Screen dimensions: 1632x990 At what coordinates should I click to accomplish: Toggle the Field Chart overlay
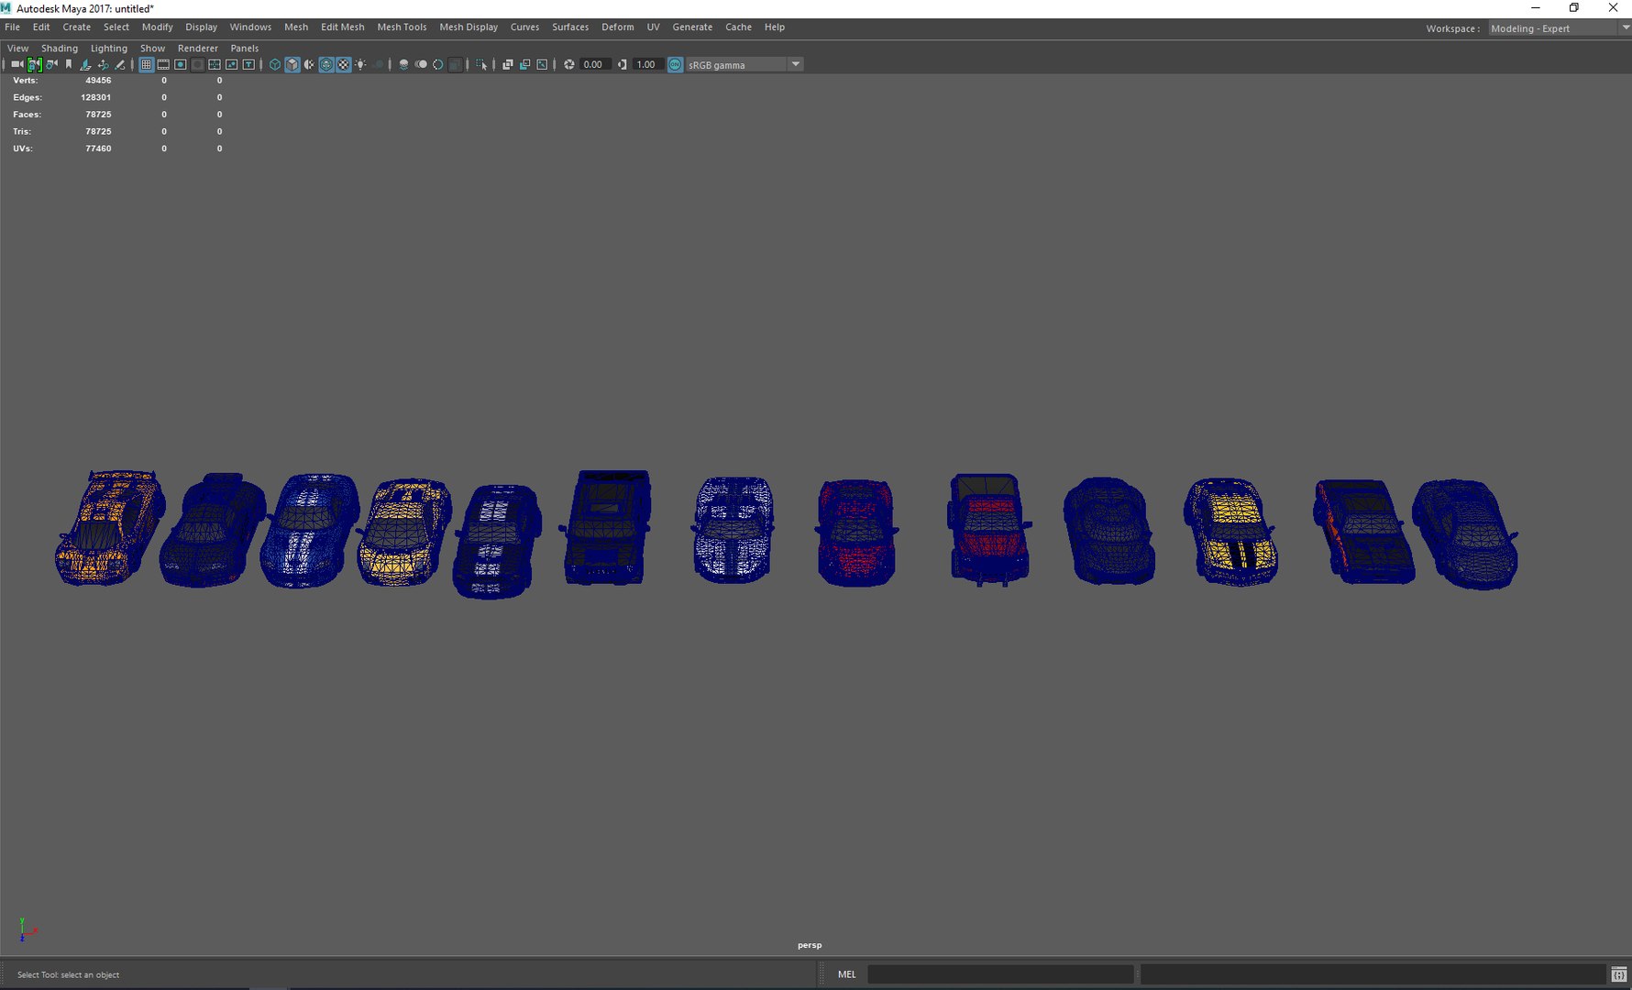[215, 64]
